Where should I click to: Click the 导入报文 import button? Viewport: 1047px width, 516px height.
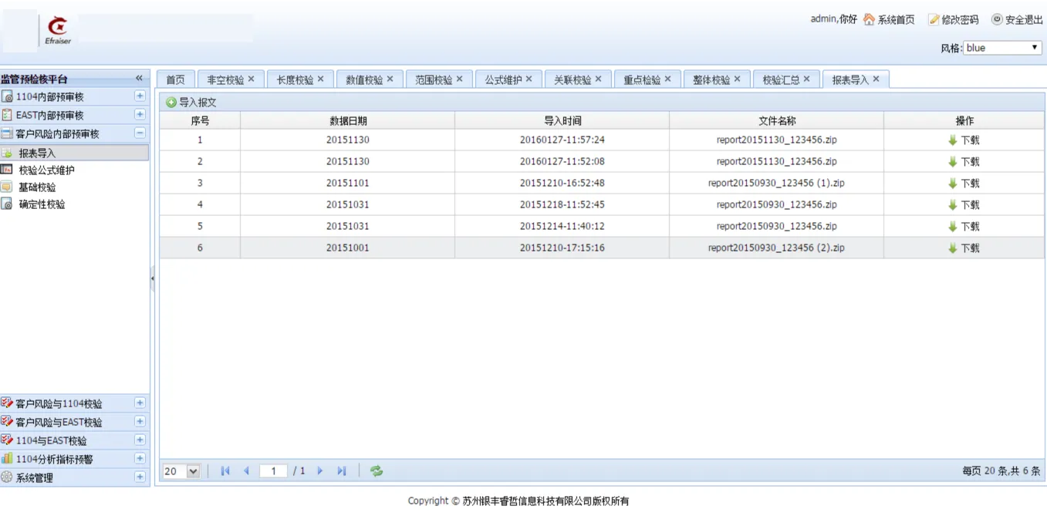[x=191, y=102]
